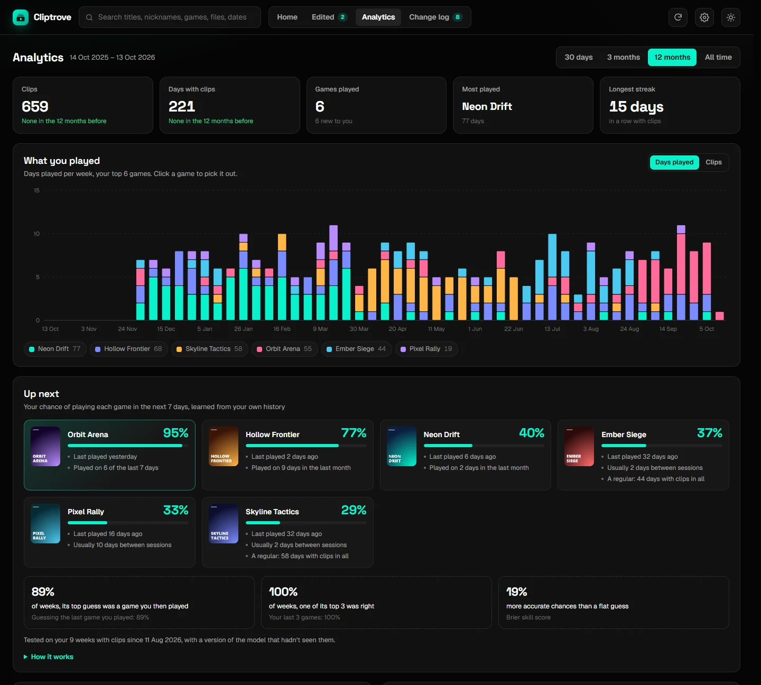Click the refresh icon in header
The width and height of the screenshot is (761, 685).
click(x=678, y=17)
